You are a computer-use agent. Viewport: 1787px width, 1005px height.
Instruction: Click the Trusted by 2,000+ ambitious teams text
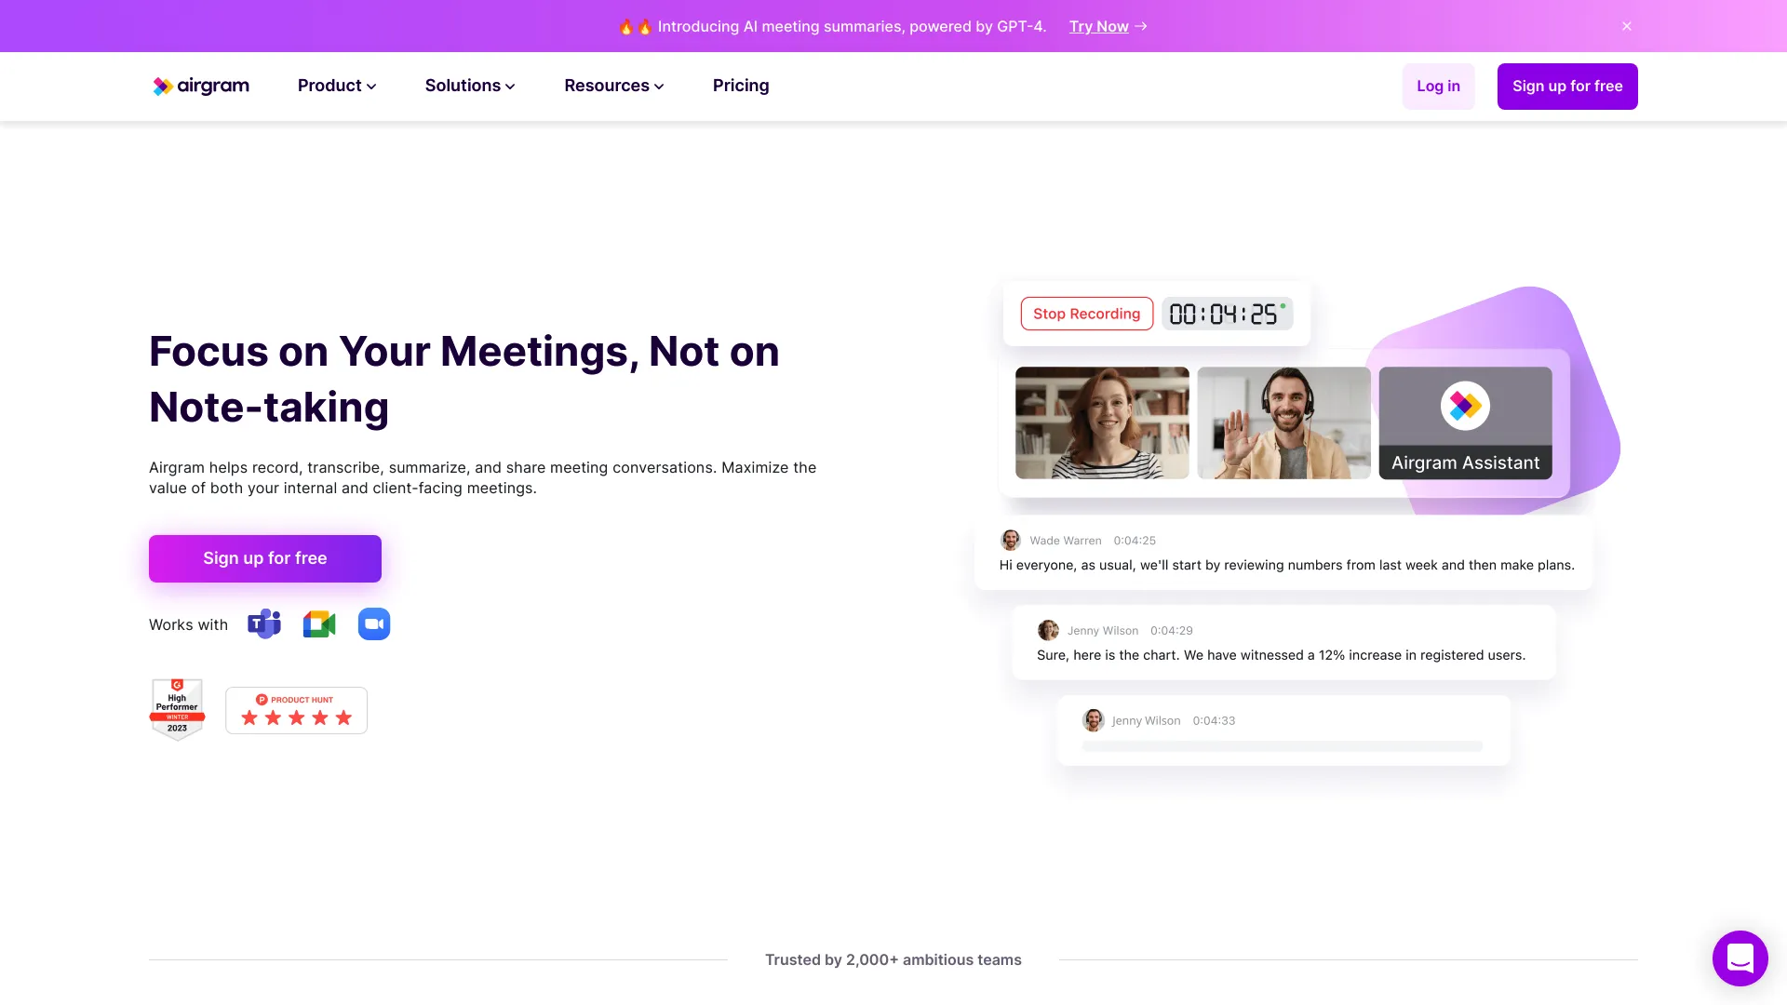(893, 959)
